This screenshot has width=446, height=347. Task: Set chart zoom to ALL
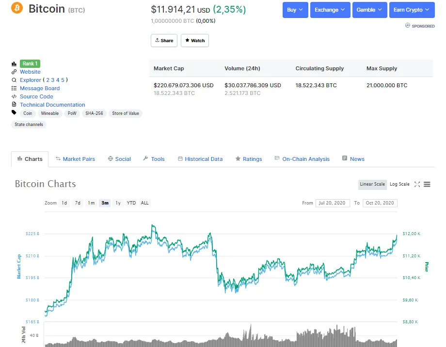(144, 203)
